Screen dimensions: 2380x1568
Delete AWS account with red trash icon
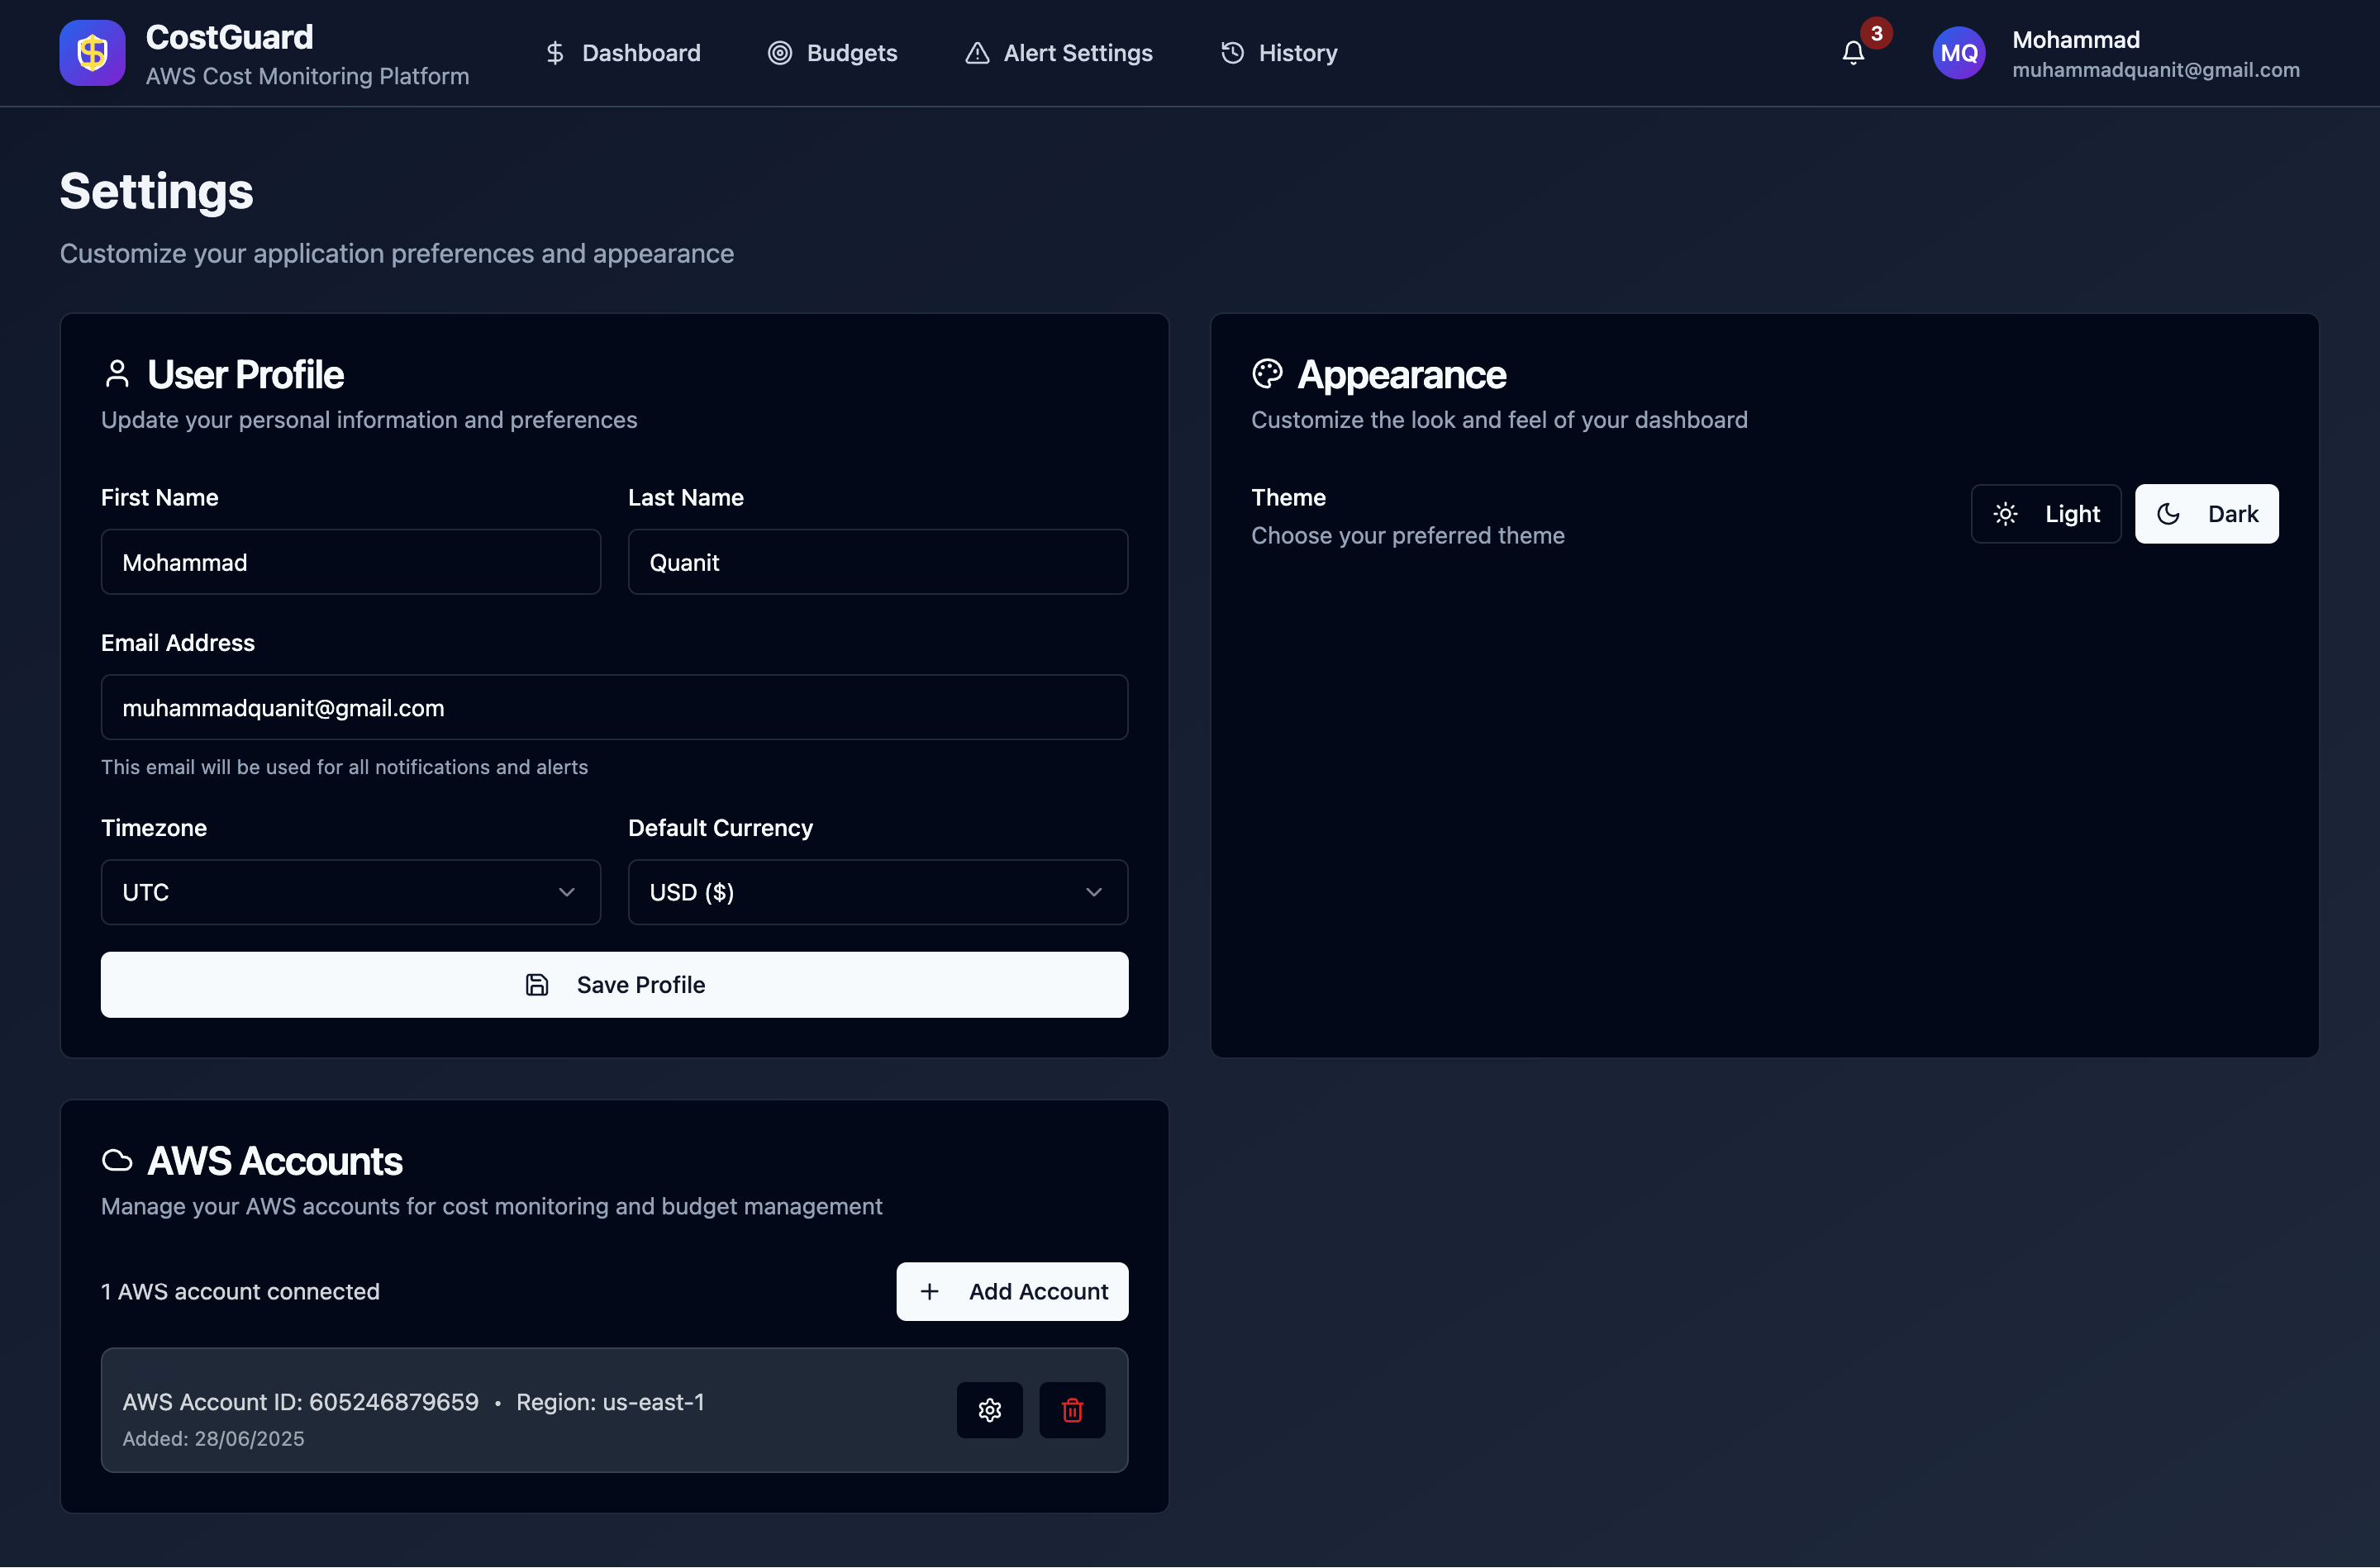[x=1072, y=1410]
